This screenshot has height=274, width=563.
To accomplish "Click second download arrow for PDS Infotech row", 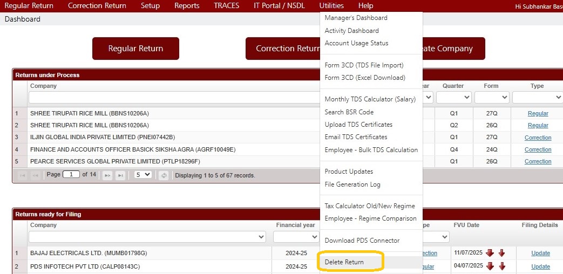I will click(x=502, y=266).
